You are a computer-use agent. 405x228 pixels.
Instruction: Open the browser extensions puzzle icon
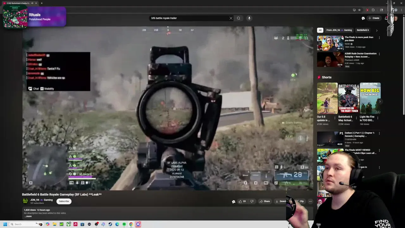coord(373,10)
